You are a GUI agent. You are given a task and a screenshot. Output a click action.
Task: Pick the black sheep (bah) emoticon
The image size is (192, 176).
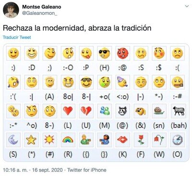click(179, 111)
